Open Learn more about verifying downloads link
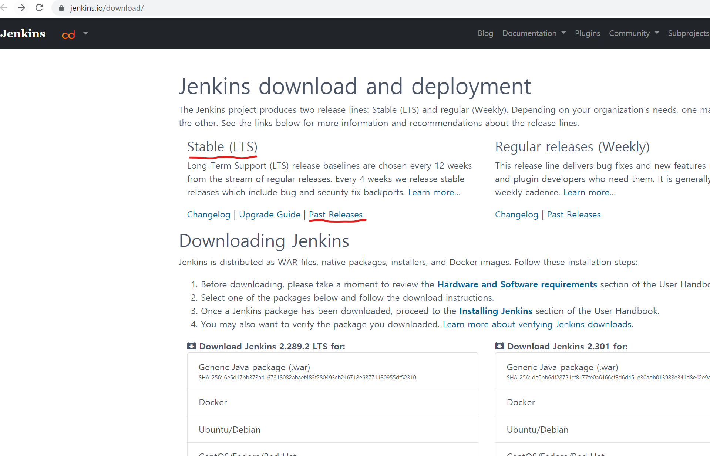Viewport: 710px width, 456px height. [x=538, y=324]
